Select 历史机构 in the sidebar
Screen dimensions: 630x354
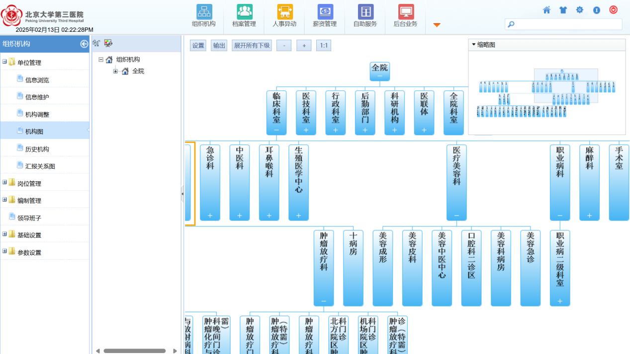[x=37, y=149]
